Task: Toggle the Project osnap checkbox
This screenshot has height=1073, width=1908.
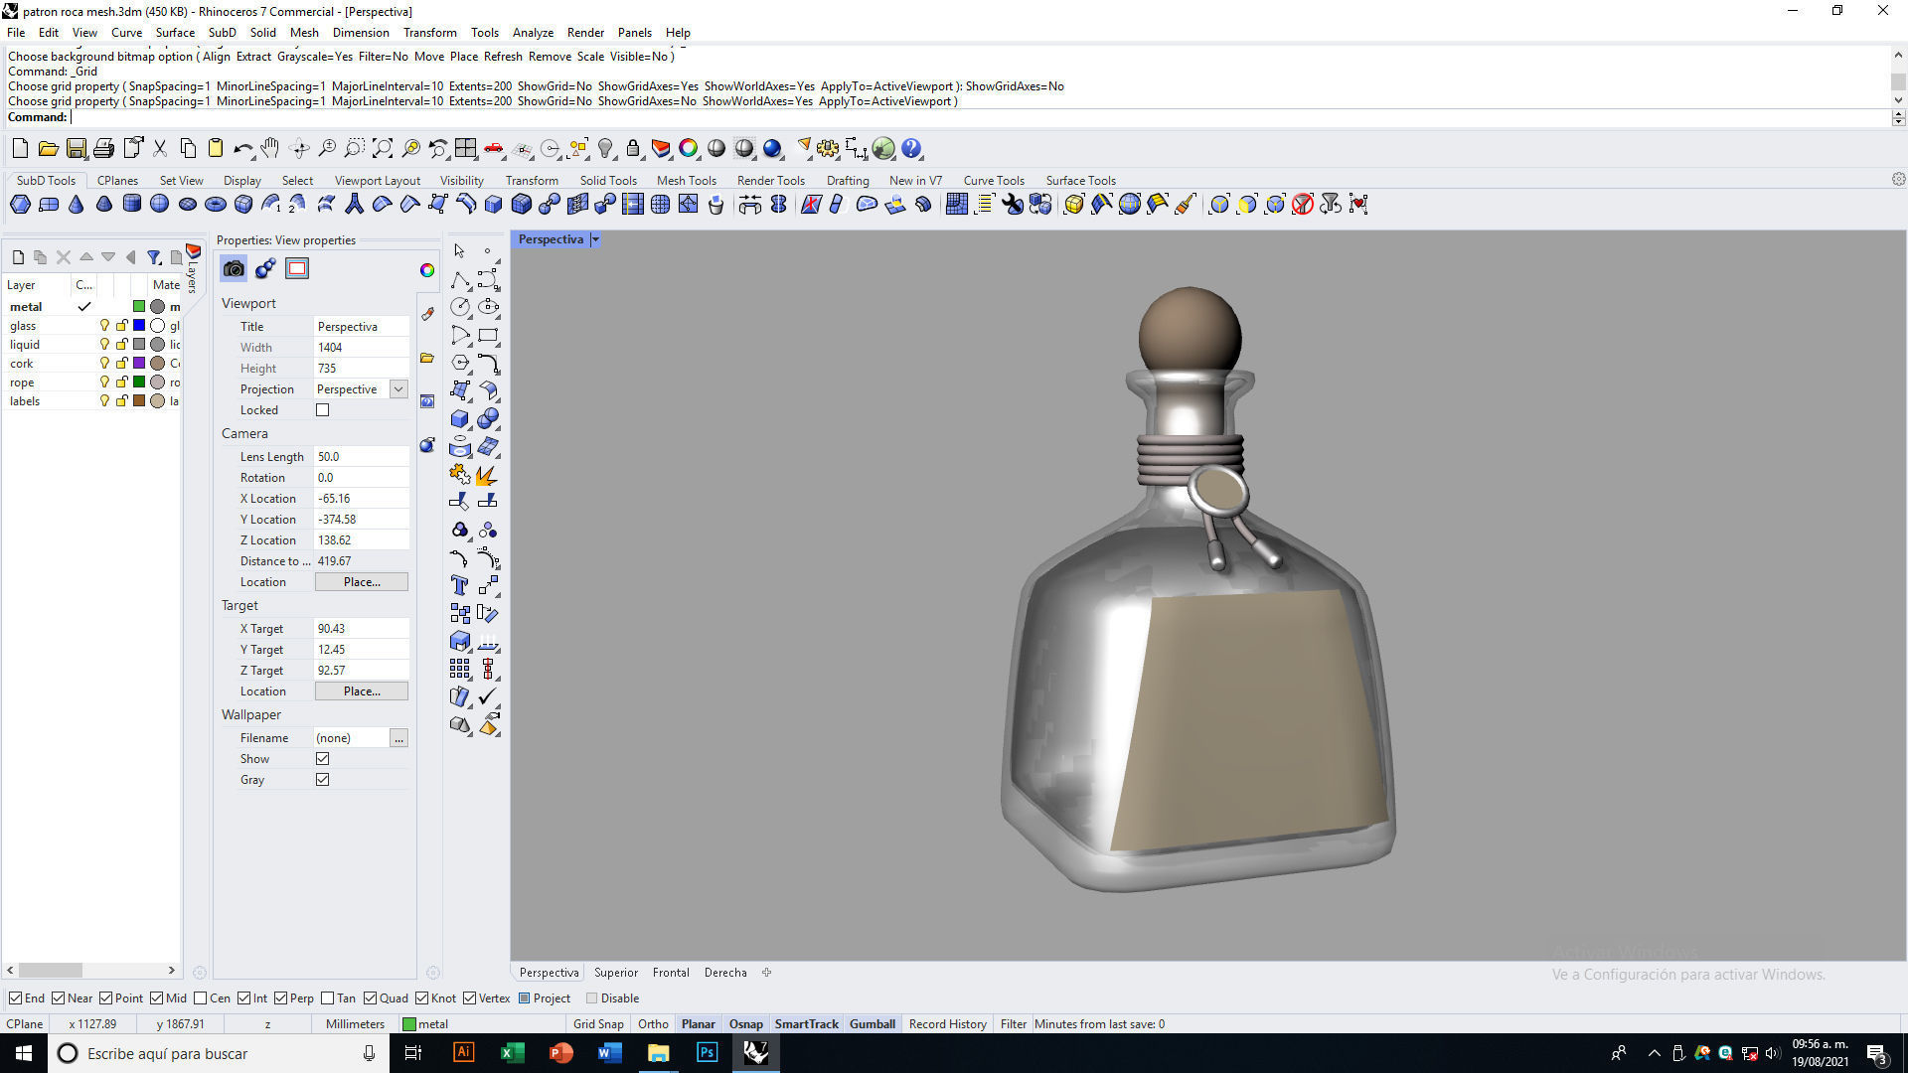Action: coord(524,997)
